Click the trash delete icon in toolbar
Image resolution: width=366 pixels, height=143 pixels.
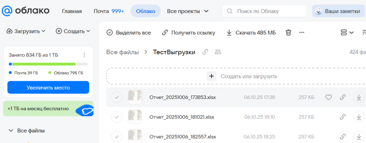[x=288, y=33]
